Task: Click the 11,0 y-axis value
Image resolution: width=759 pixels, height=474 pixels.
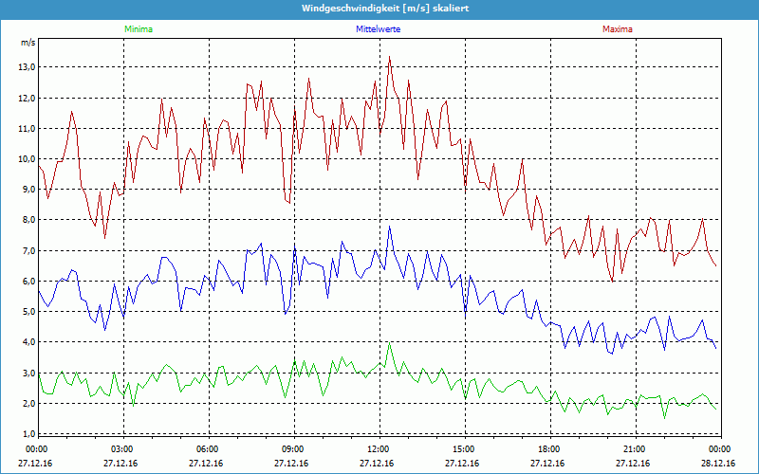Action: coord(27,129)
